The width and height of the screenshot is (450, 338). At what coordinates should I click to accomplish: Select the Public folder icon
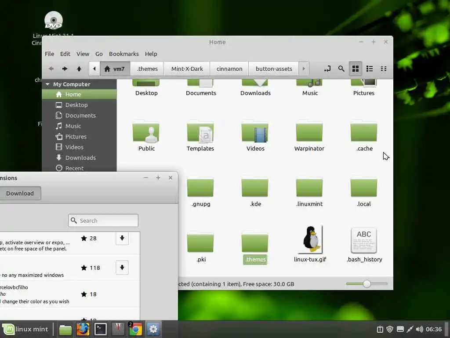click(146, 132)
